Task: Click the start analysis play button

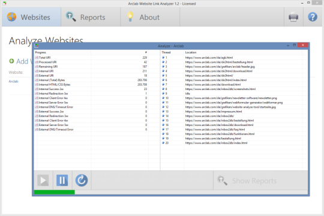Action: click(43, 180)
